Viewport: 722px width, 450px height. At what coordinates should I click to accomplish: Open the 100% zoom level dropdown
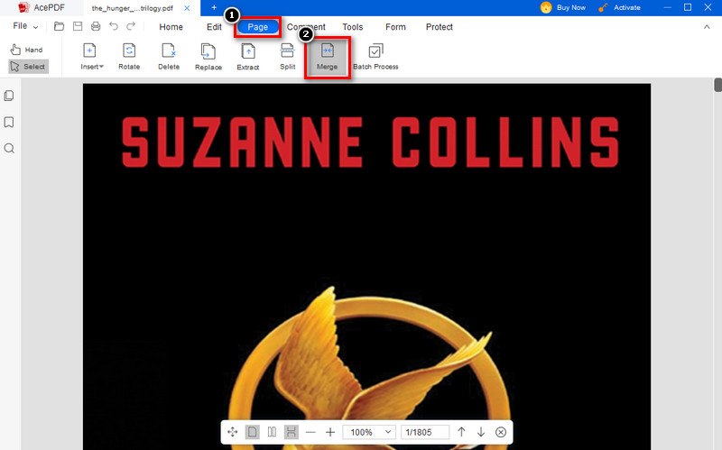(369, 432)
